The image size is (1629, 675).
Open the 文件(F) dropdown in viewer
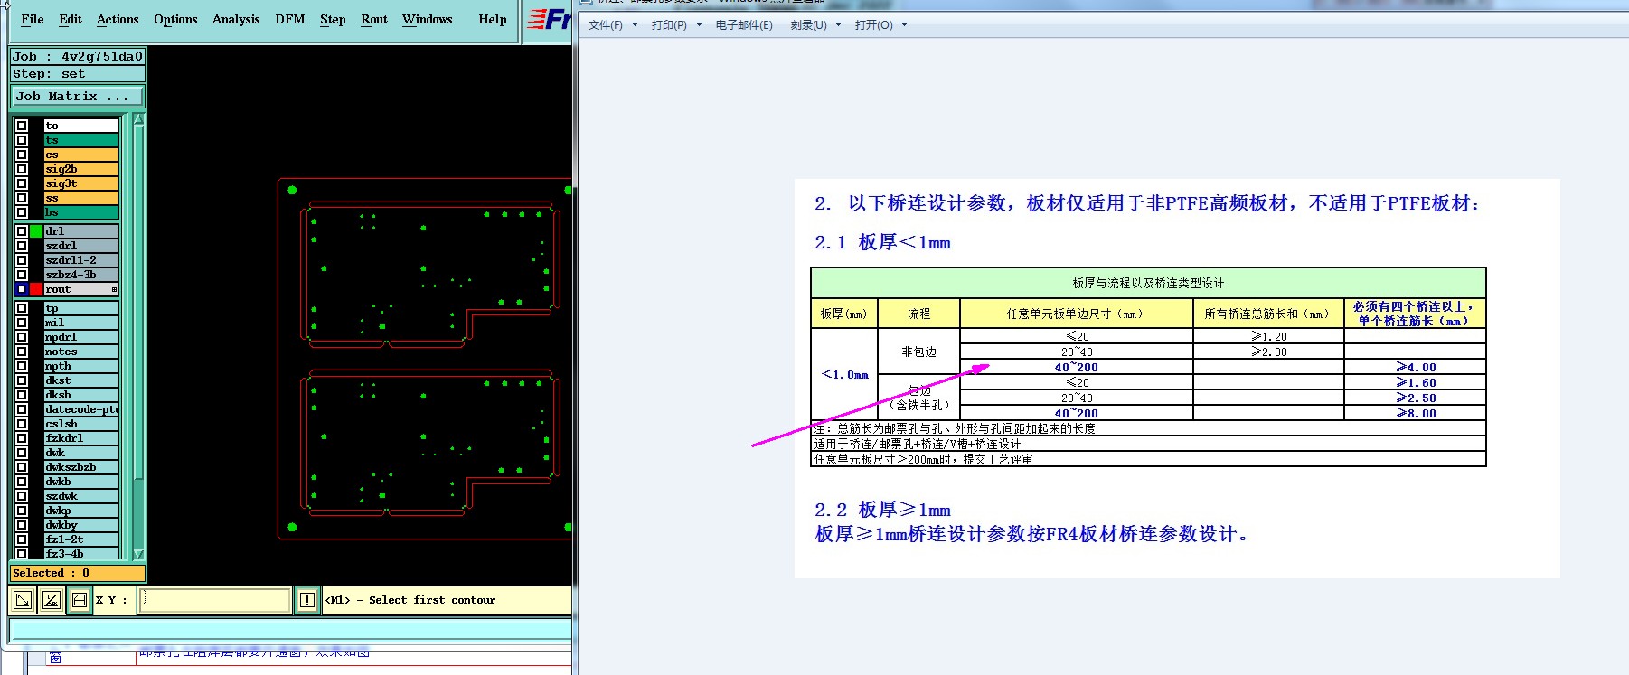(613, 25)
